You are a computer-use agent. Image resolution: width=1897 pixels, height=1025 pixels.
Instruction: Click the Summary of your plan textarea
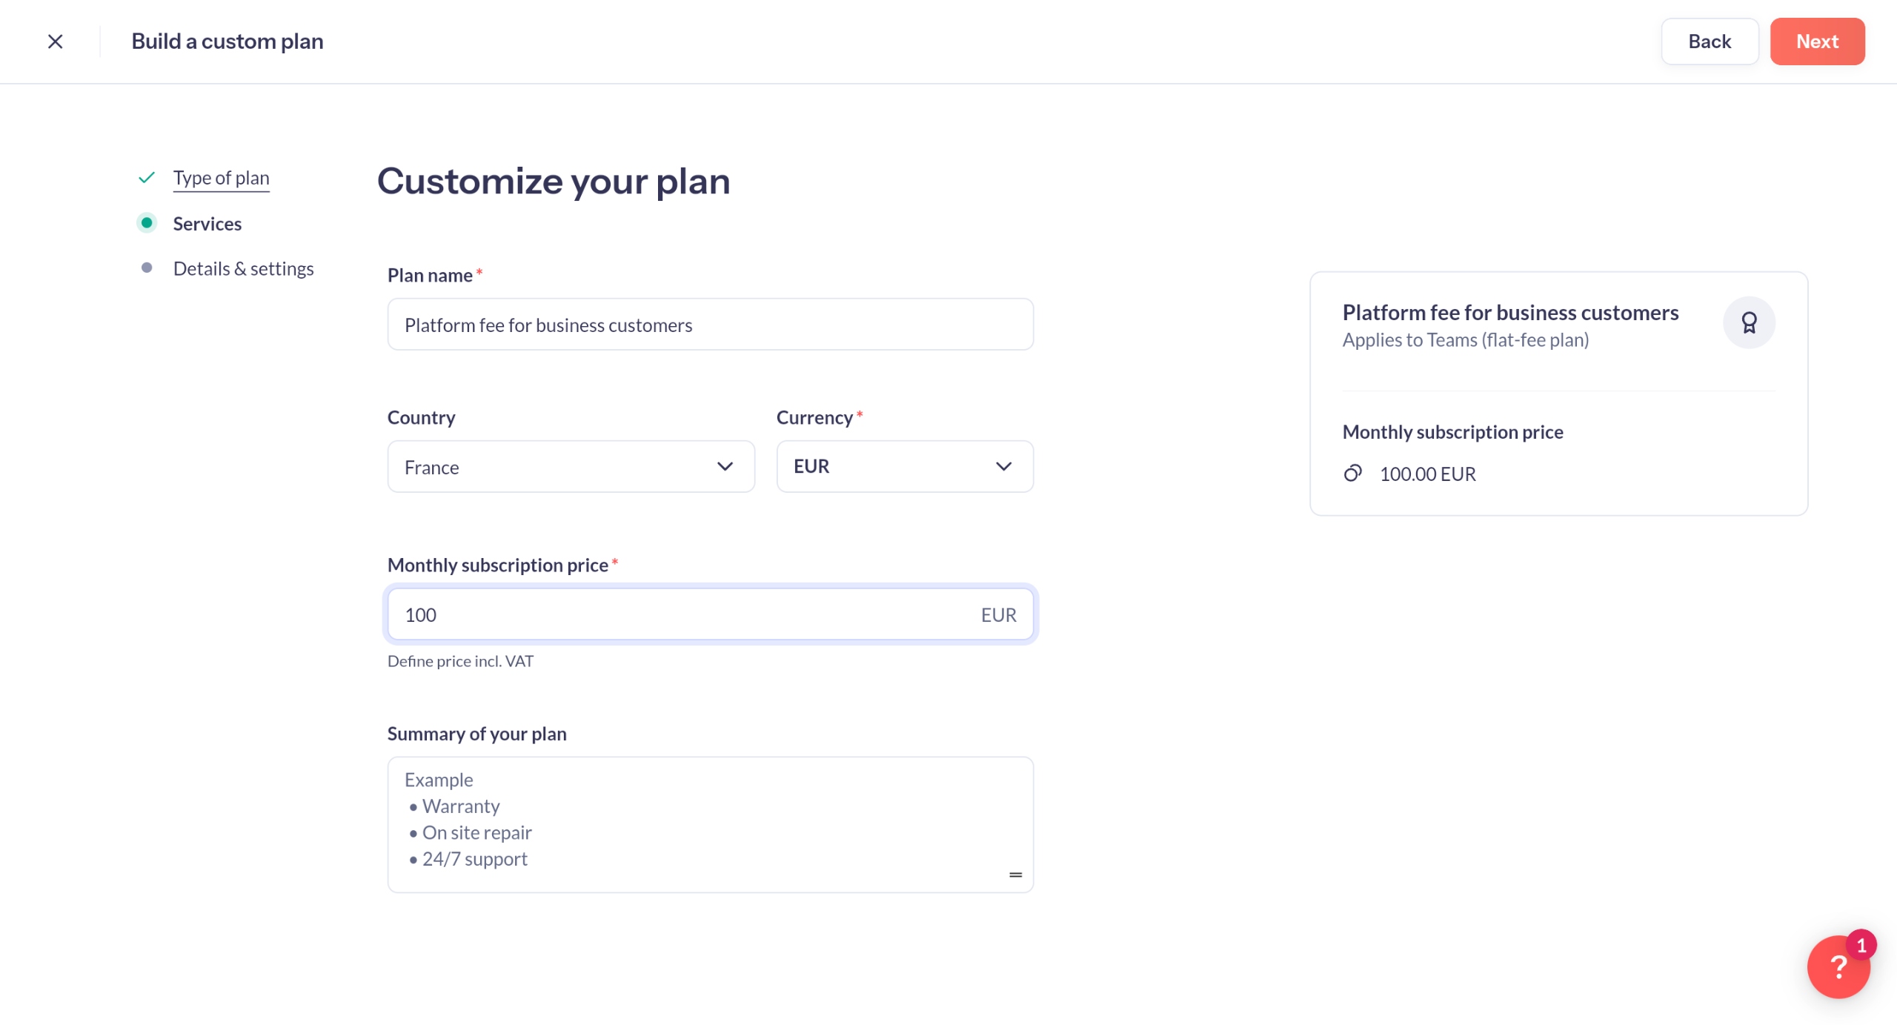710,825
